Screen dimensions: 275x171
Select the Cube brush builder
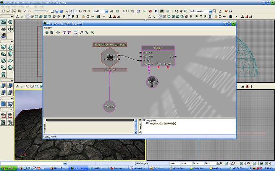click(3, 47)
